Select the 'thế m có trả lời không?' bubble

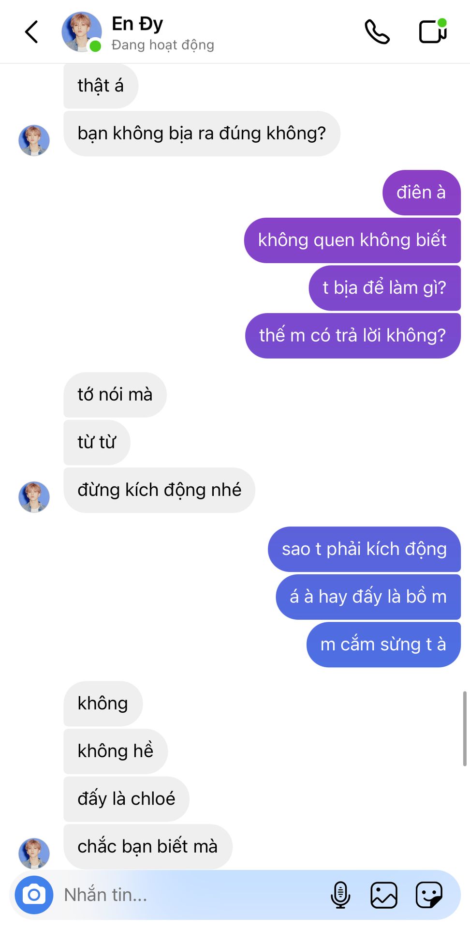(x=352, y=336)
